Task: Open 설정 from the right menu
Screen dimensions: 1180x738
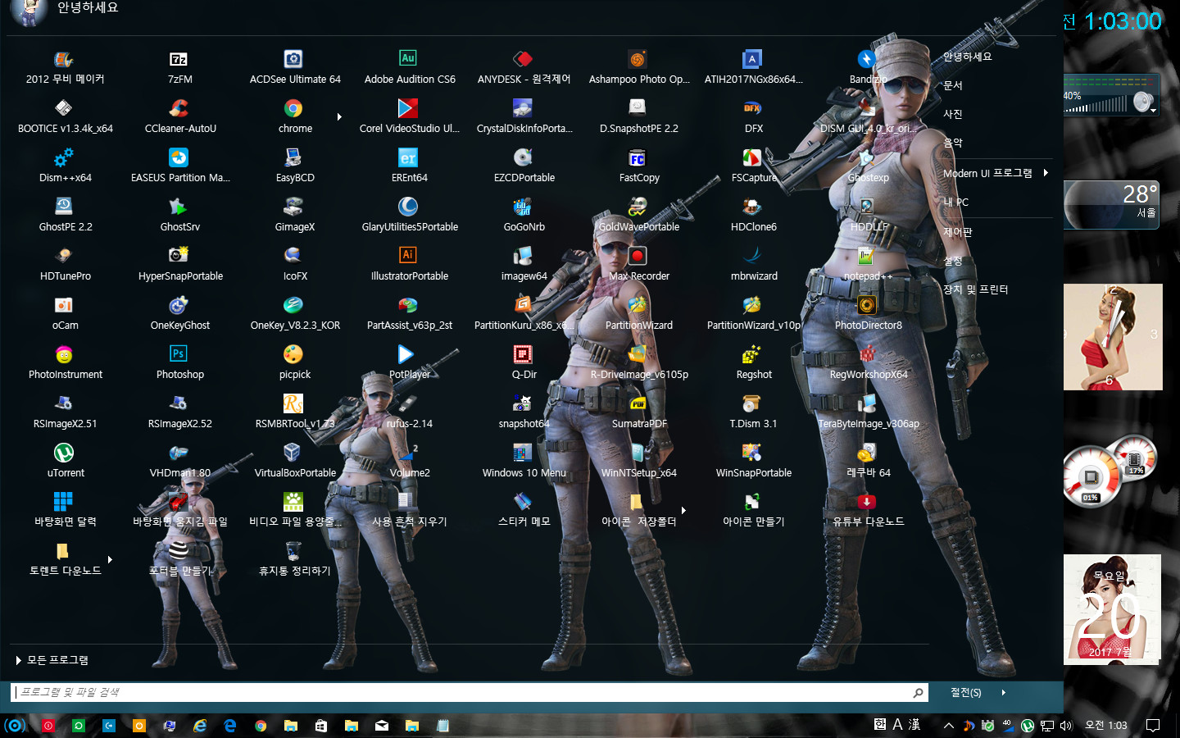Action: [x=952, y=261]
